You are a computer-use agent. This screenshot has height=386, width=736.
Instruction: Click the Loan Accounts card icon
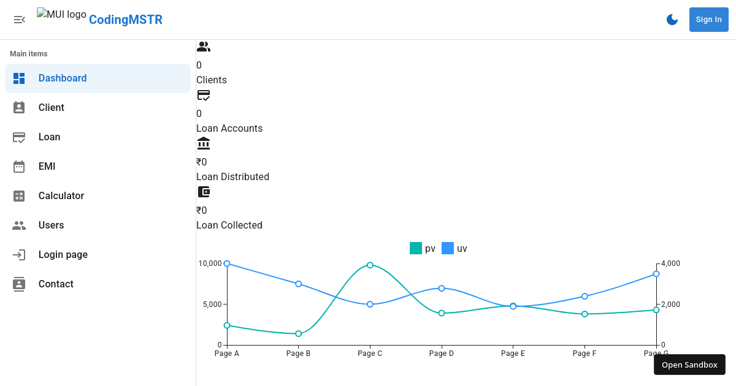203,95
